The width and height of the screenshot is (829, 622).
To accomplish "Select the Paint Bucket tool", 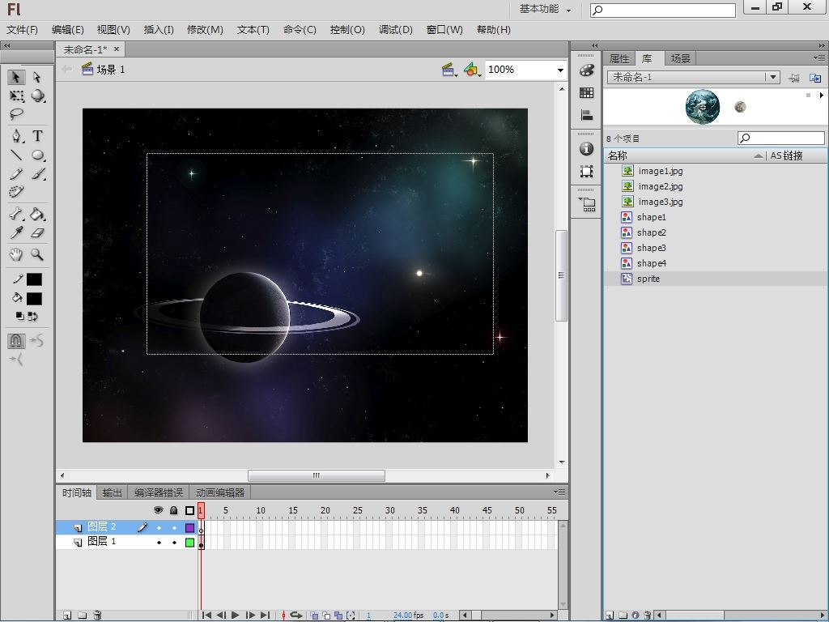I will (37, 214).
